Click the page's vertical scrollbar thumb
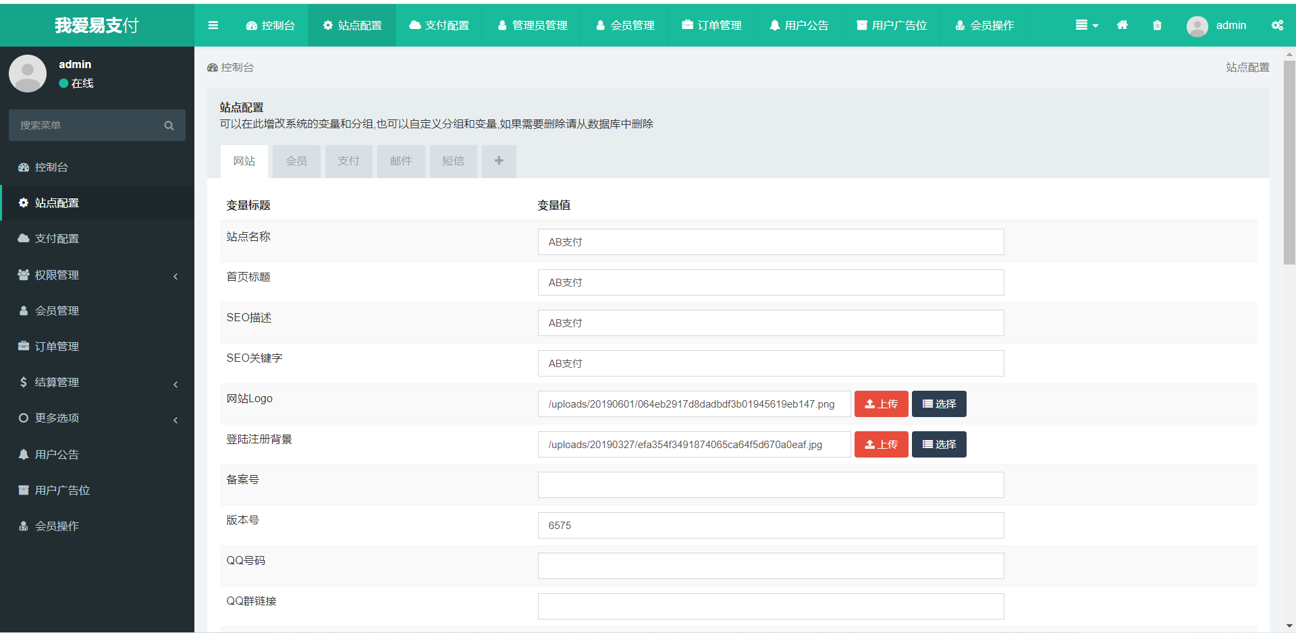The image size is (1296, 633). coord(1289,162)
